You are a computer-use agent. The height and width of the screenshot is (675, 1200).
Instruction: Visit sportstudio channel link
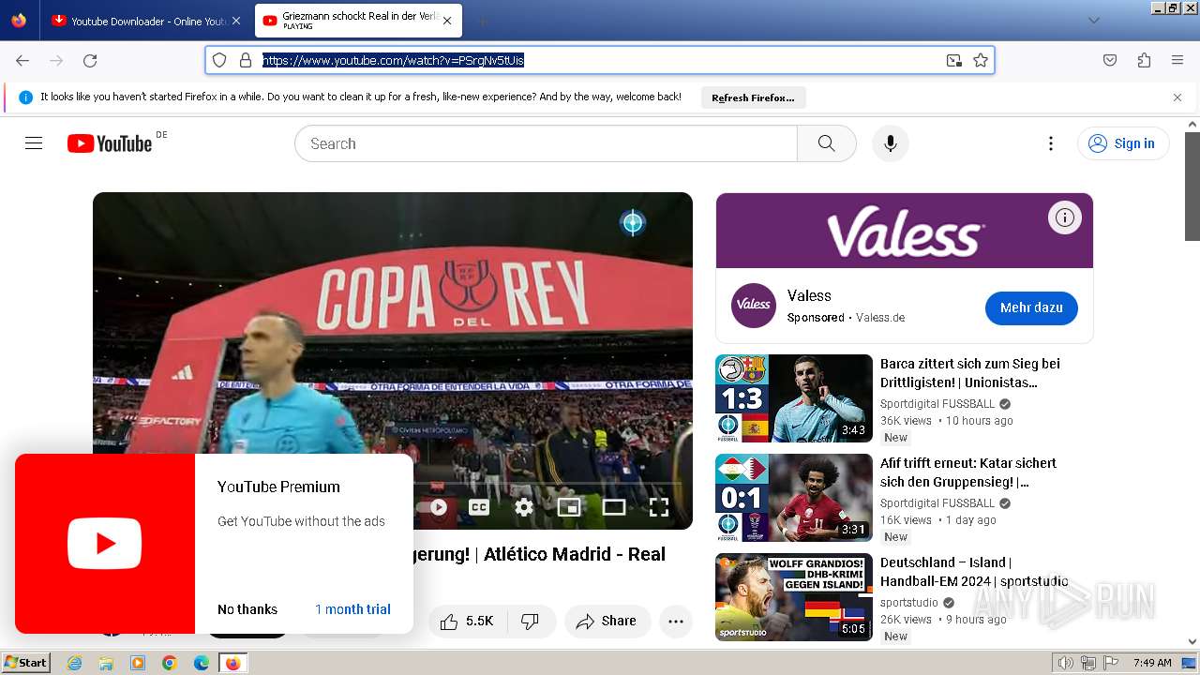(909, 603)
